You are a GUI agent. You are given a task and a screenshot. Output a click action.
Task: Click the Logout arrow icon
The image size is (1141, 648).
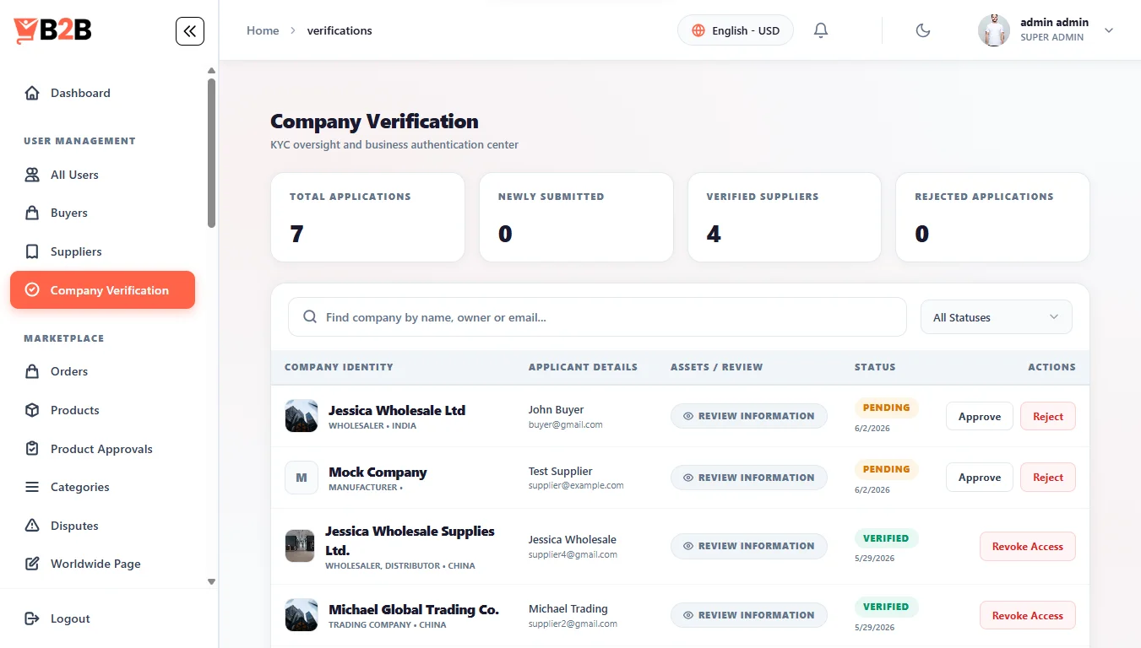32,618
